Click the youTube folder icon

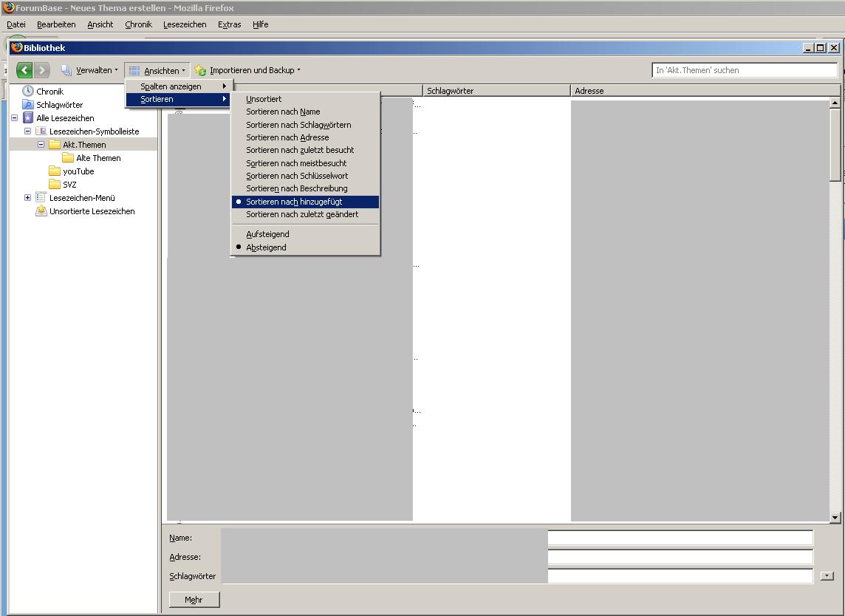pyautogui.click(x=55, y=171)
